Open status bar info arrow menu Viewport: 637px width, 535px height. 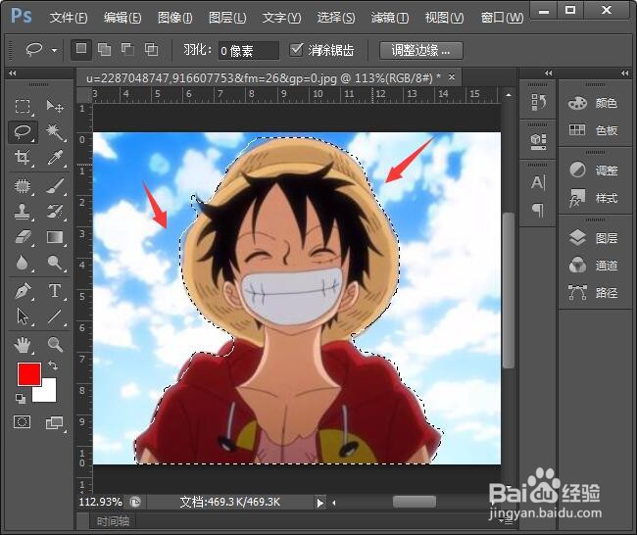(x=320, y=504)
